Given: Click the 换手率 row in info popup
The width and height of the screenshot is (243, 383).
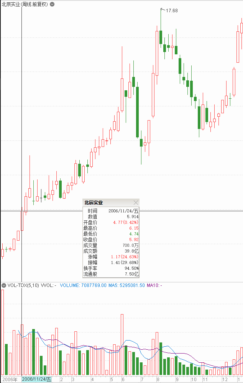Looking at the screenshot, I should 111,268.
